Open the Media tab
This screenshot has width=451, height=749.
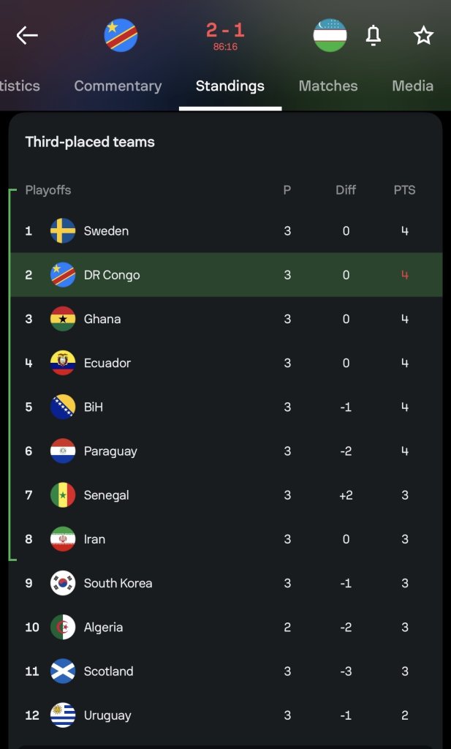tap(413, 86)
